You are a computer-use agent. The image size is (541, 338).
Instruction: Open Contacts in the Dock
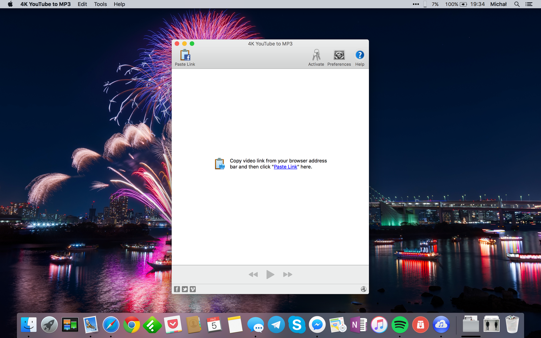193,325
